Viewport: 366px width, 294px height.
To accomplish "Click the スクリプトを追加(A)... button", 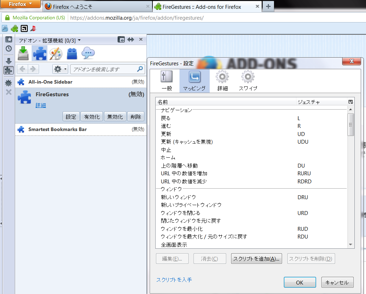I will (256, 259).
